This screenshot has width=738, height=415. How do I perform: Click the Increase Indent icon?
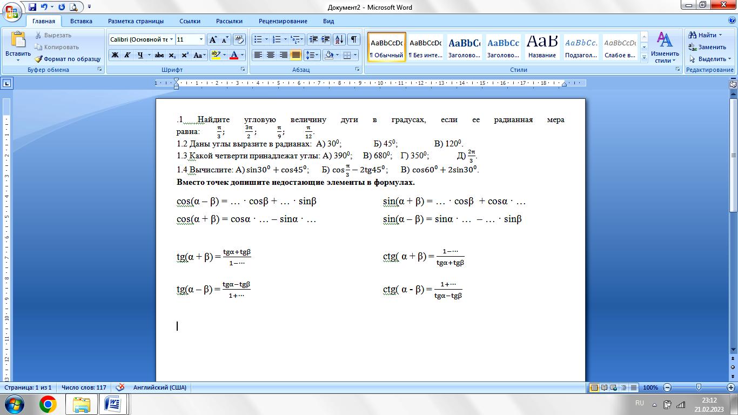tap(326, 39)
